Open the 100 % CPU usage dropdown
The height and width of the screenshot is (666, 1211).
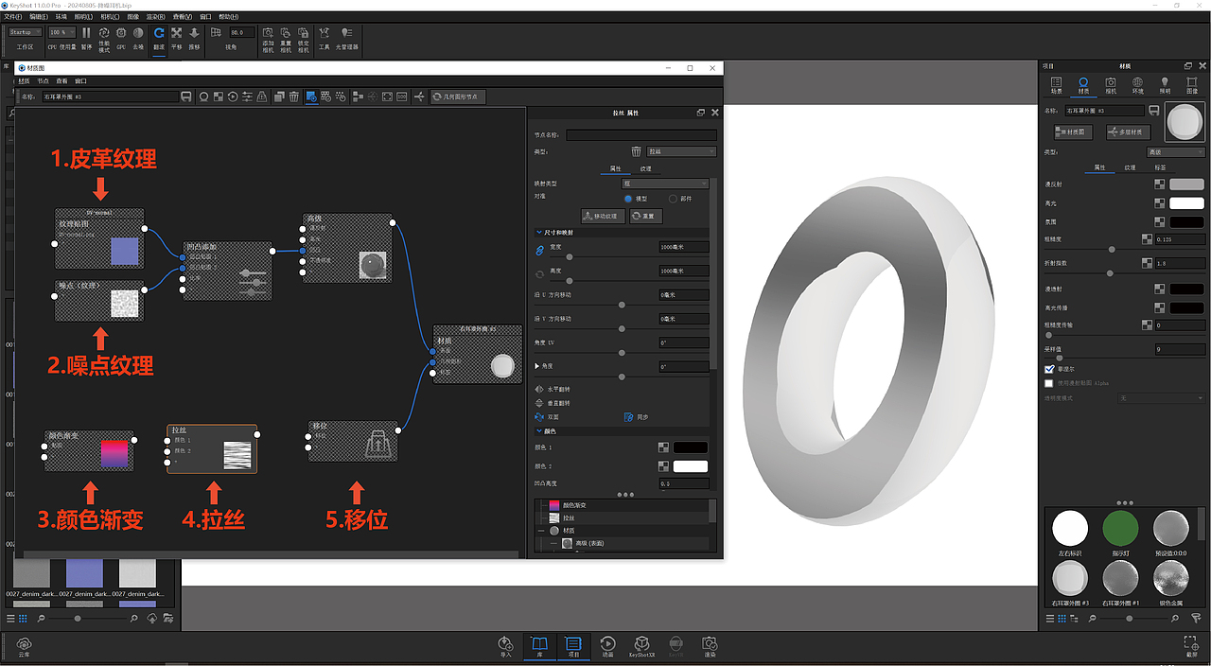tap(61, 32)
